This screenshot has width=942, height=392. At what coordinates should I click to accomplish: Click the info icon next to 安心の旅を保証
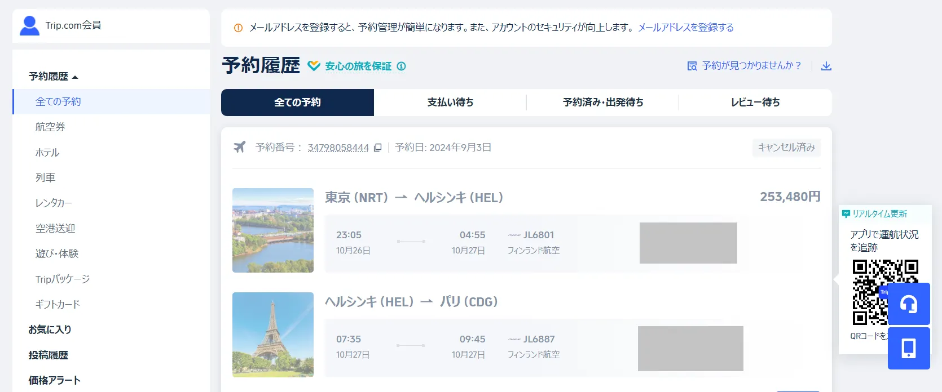(x=401, y=66)
